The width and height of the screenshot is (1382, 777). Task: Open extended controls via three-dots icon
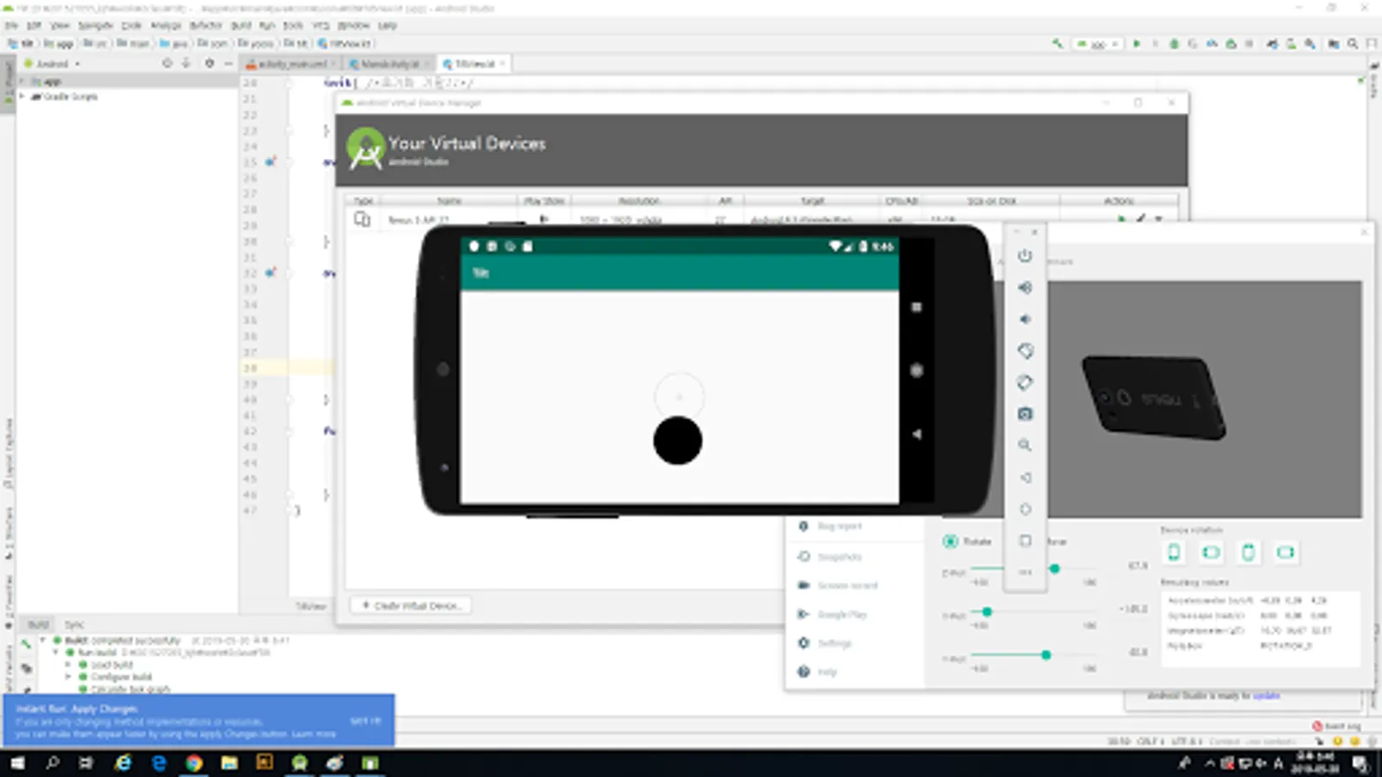(1024, 572)
